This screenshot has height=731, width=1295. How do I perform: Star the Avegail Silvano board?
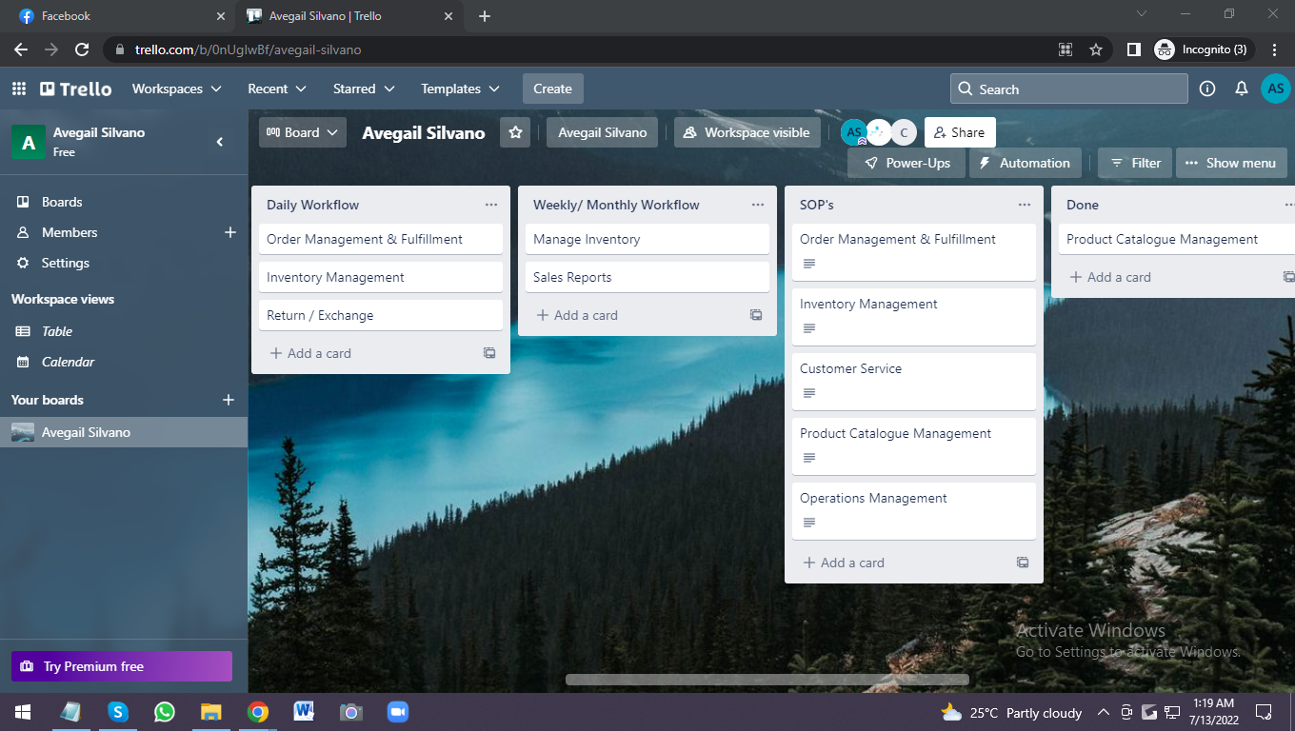[515, 132]
